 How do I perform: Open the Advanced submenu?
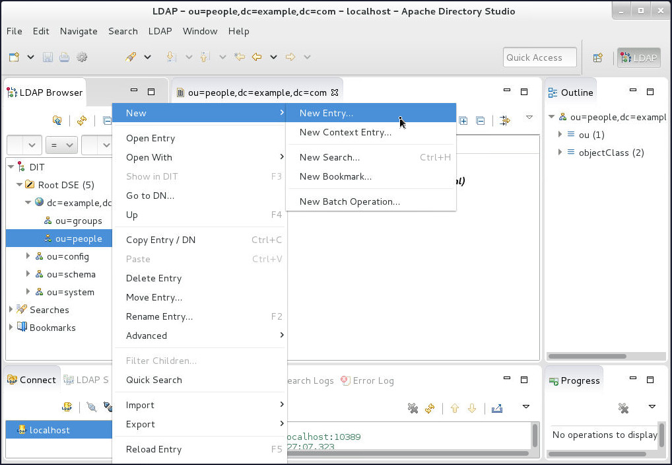pyautogui.click(x=199, y=336)
